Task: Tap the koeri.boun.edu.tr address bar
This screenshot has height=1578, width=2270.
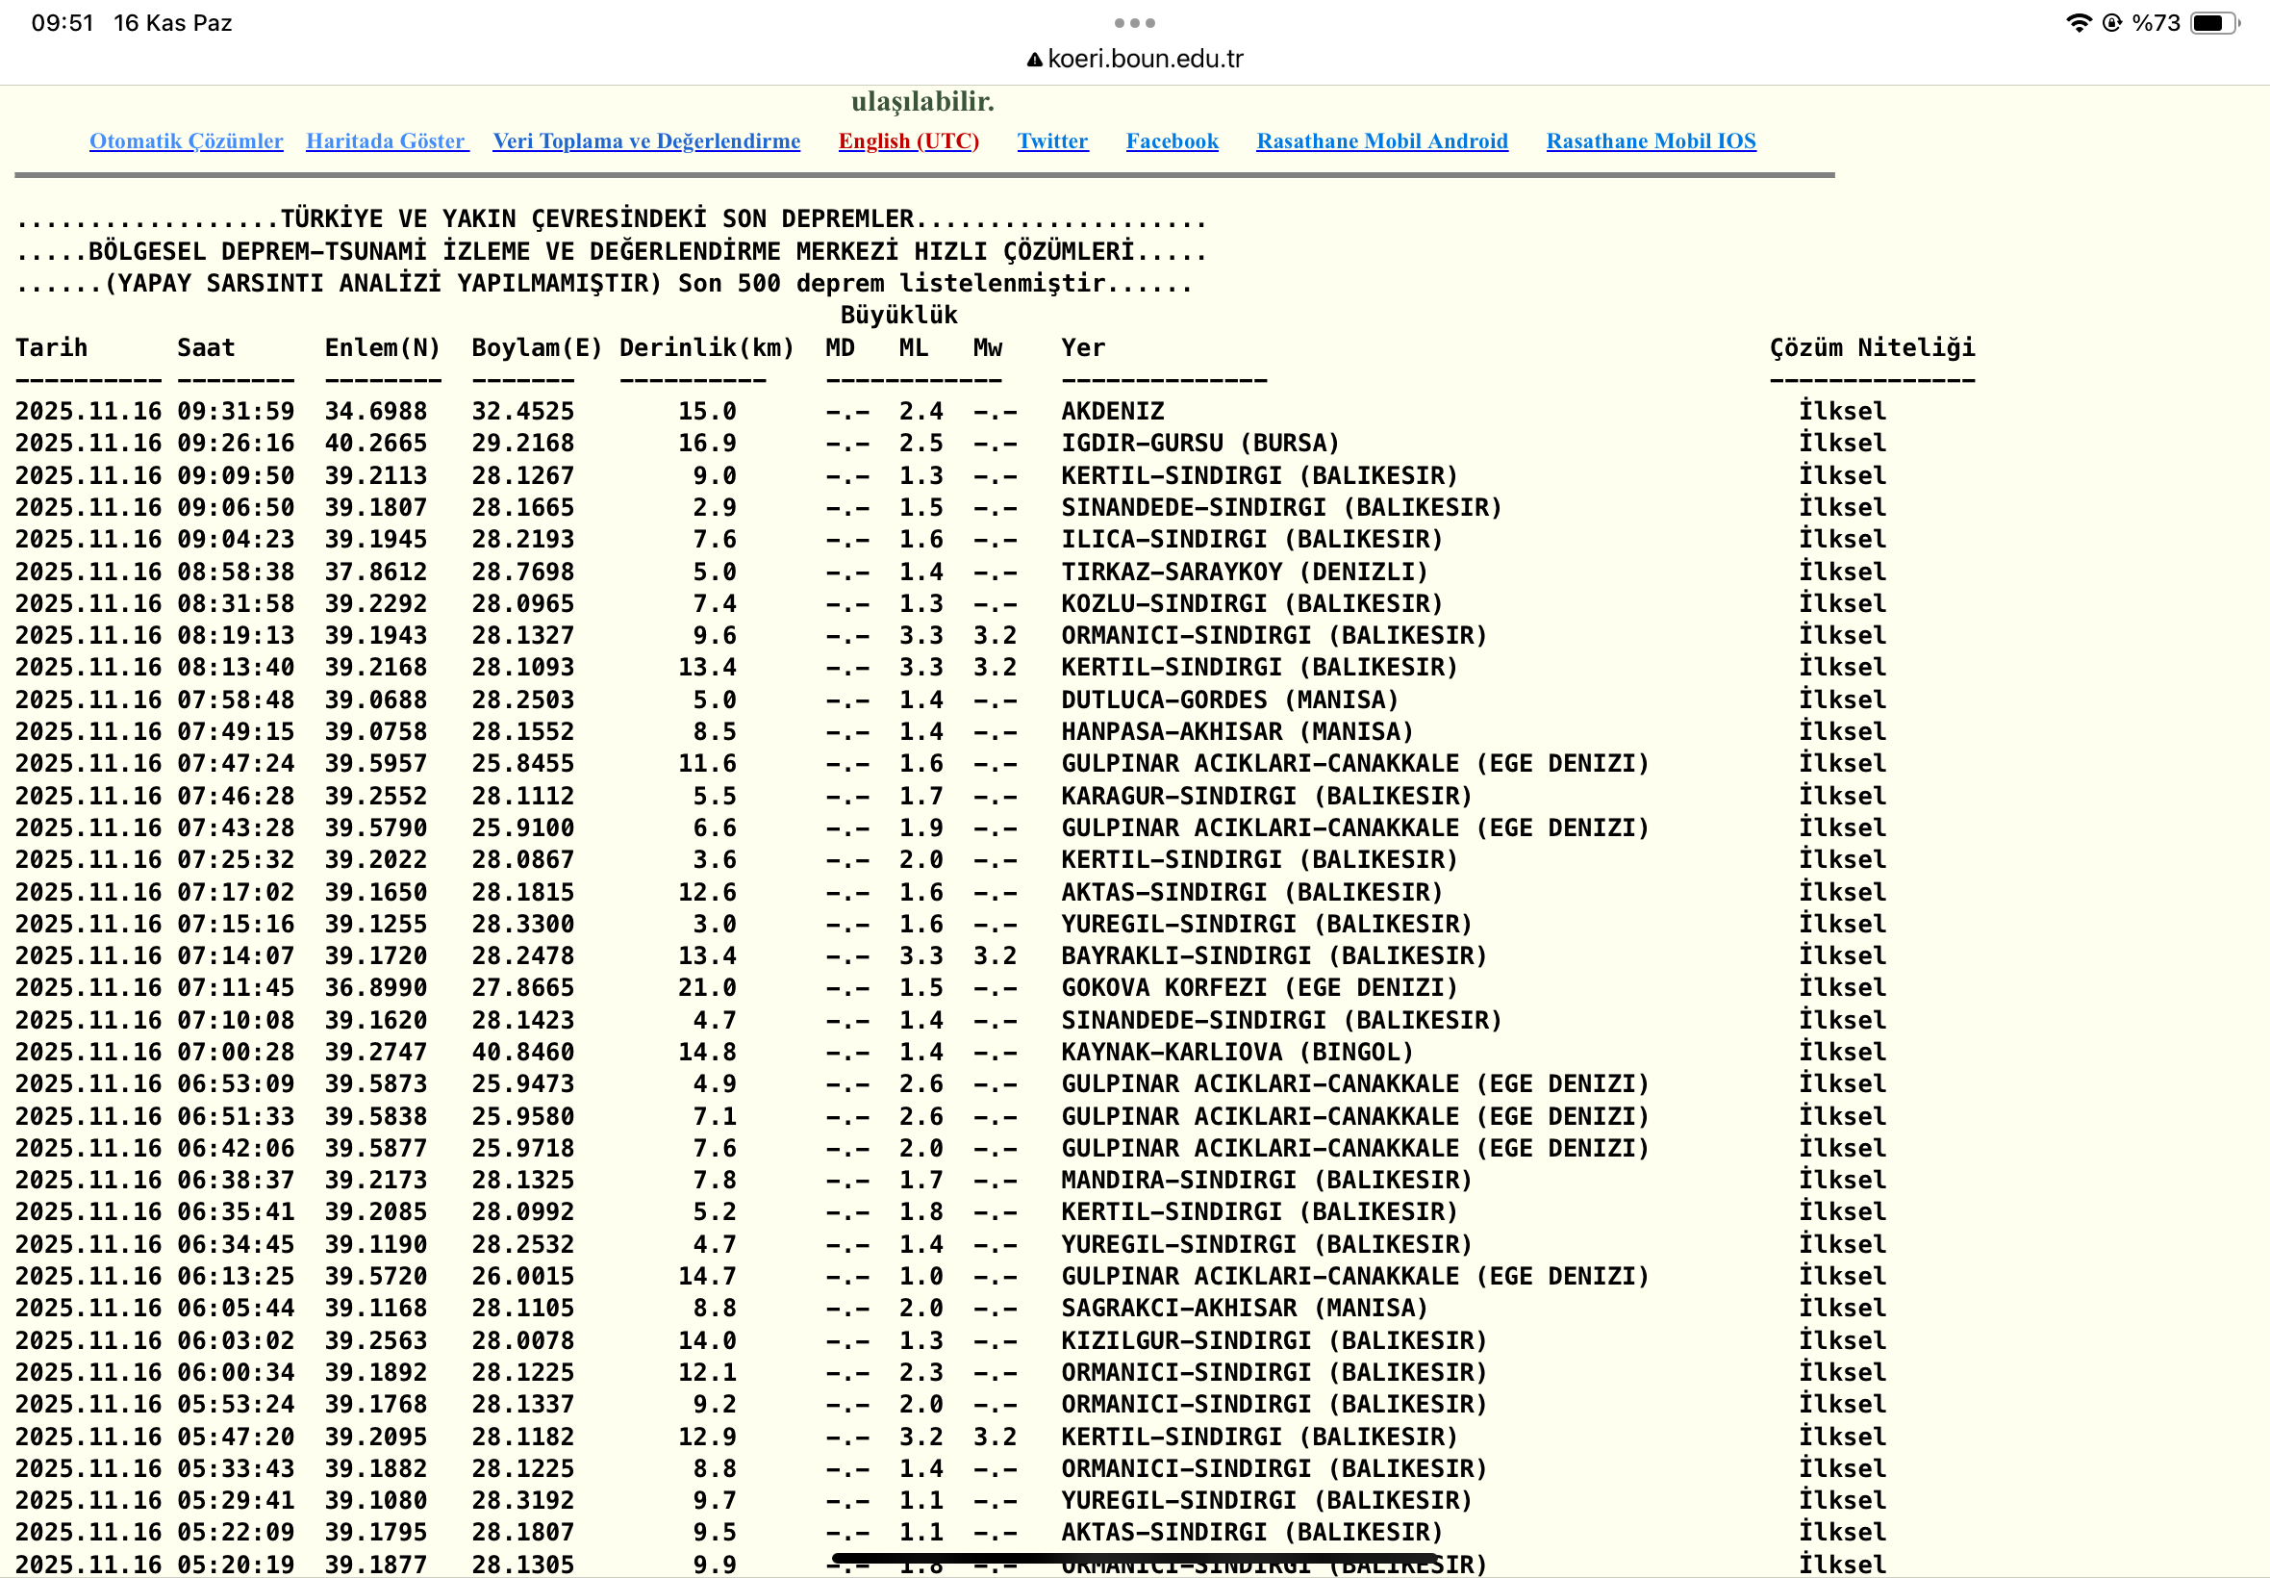Action: point(1145,60)
